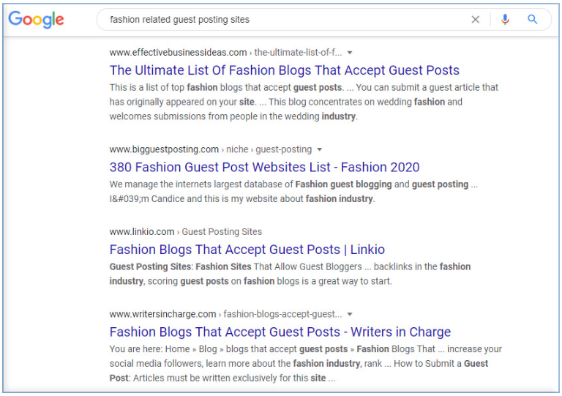Clear the search query with X icon
The height and width of the screenshot is (396, 562).
click(475, 19)
